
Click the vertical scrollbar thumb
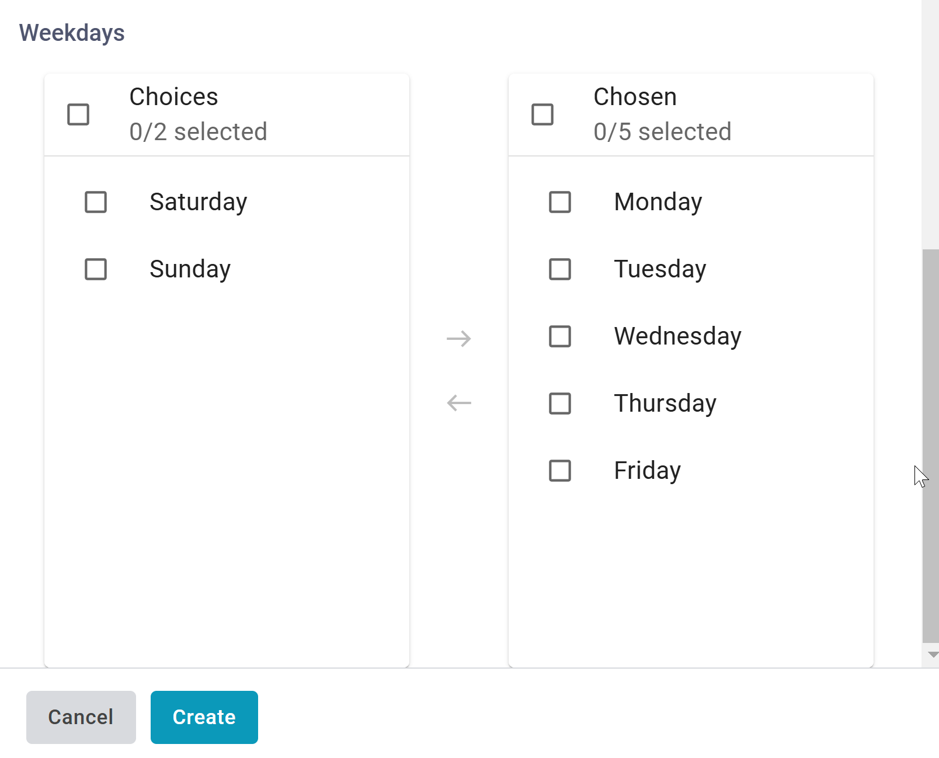click(930, 444)
